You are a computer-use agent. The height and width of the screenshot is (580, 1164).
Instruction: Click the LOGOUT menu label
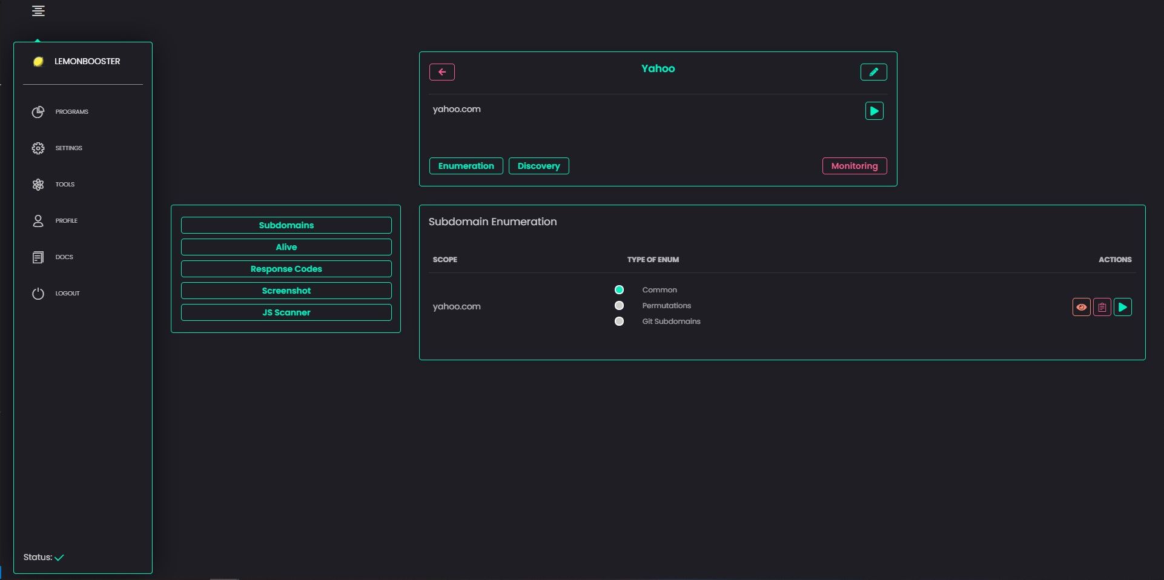pos(68,294)
